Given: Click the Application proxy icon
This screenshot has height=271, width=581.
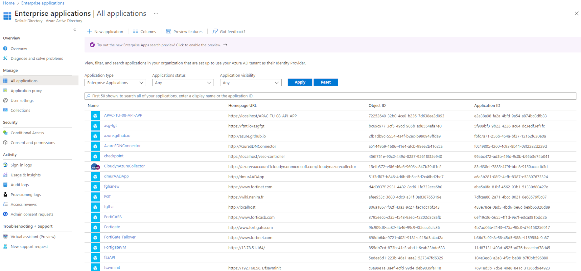Looking at the screenshot, I should (x=5, y=91).
